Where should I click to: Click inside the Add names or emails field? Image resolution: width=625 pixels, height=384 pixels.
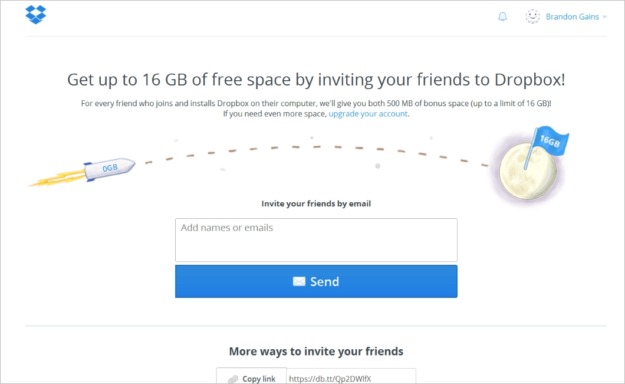click(x=316, y=239)
